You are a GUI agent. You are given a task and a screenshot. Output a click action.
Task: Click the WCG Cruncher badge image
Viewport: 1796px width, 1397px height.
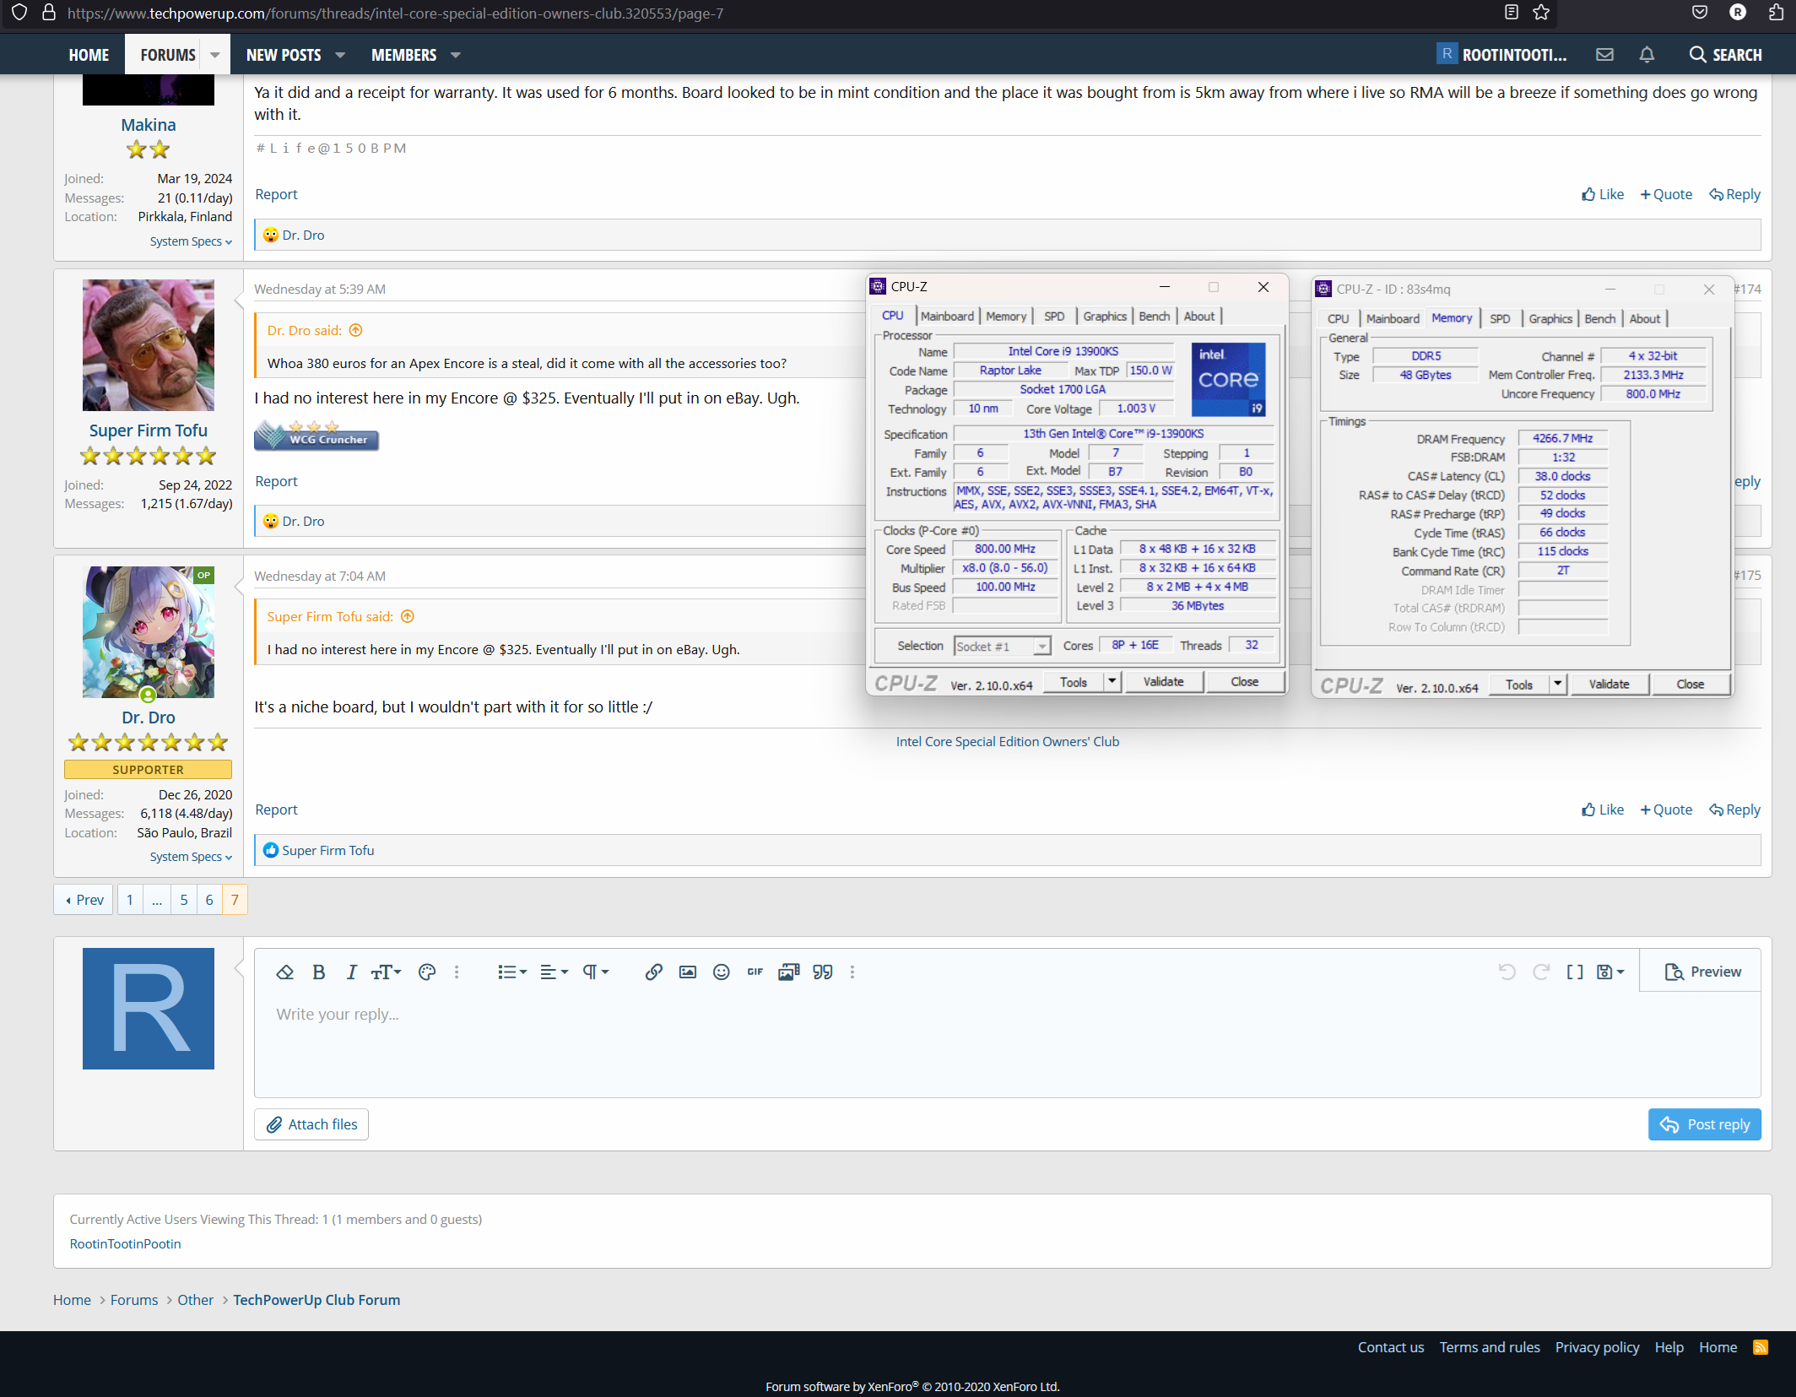point(316,436)
